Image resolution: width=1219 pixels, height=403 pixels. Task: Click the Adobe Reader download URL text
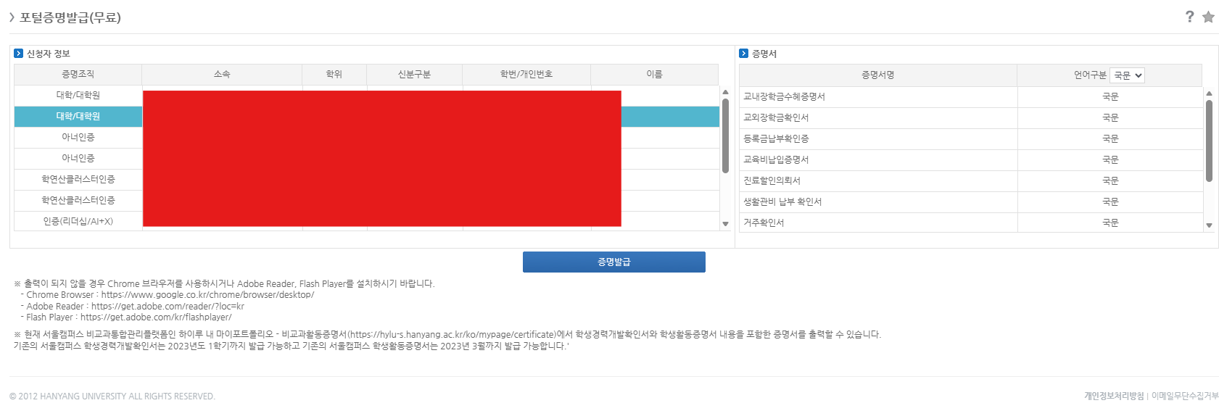click(x=168, y=307)
